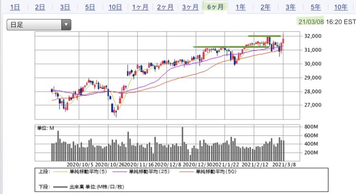Switch to the 1ヶ月 tab
Image resolution: width=356 pixels, height=194 pixels.
(x=140, y=7)
